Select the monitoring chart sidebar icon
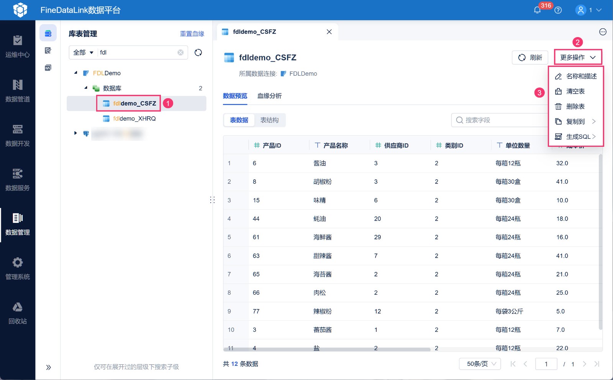This screenshot has width=613, height=380. click(x=48, y=68)
